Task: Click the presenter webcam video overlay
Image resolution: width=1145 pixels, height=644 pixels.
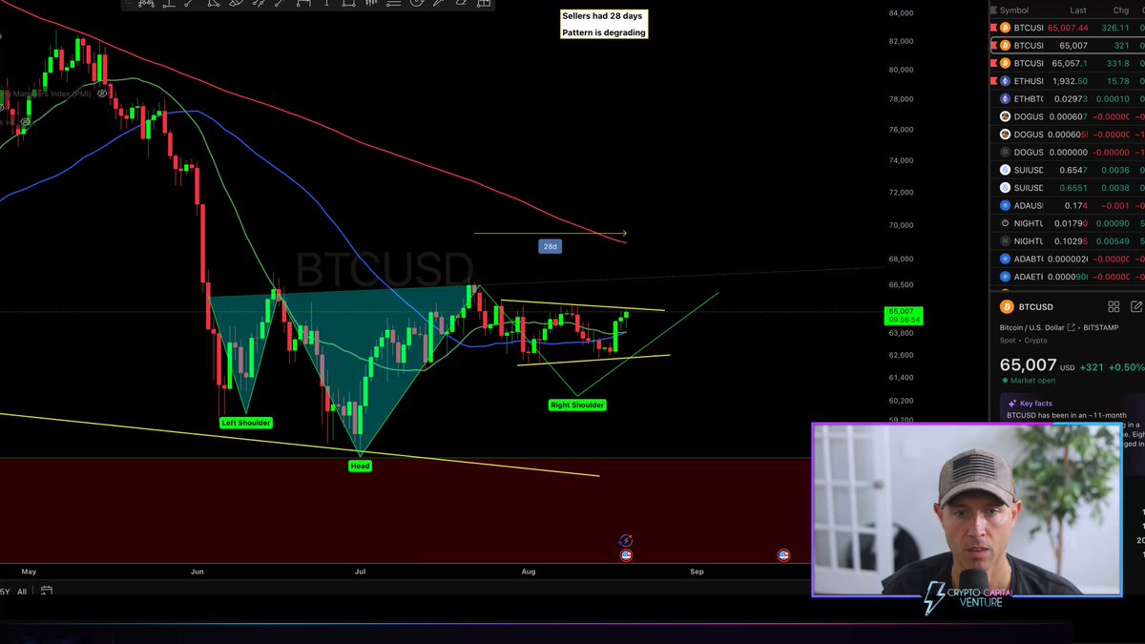Action: click(967, 510)
